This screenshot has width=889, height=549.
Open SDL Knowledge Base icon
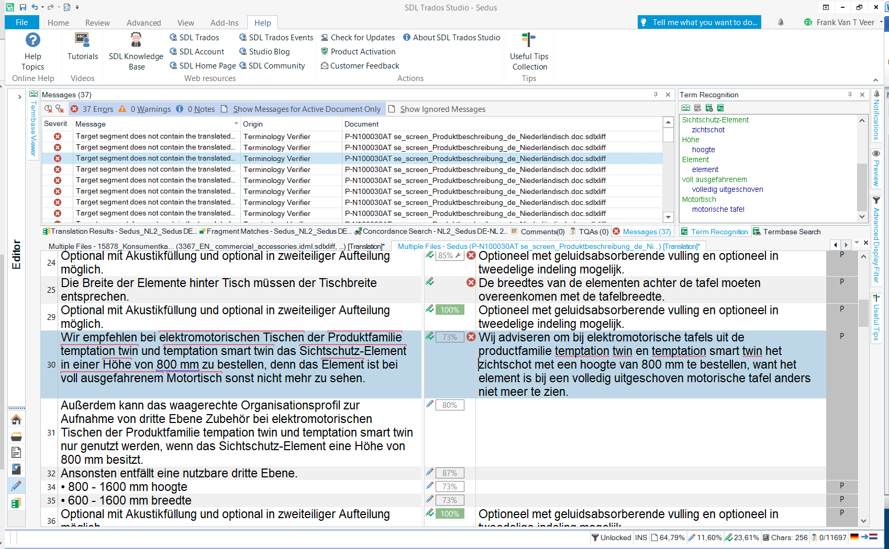[136, 40]
